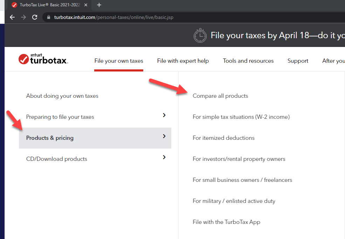Close the TurboTax Live Basic tab
This screenshot has height=239, width=345.
(x=86, y=5)
